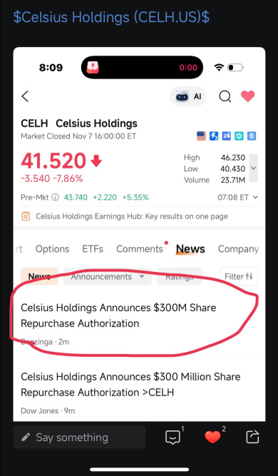The width and height of the screenshot is (278, 476).
Task: Tap the blue 24-hour trading icon
Action: [x=226, y=136]
